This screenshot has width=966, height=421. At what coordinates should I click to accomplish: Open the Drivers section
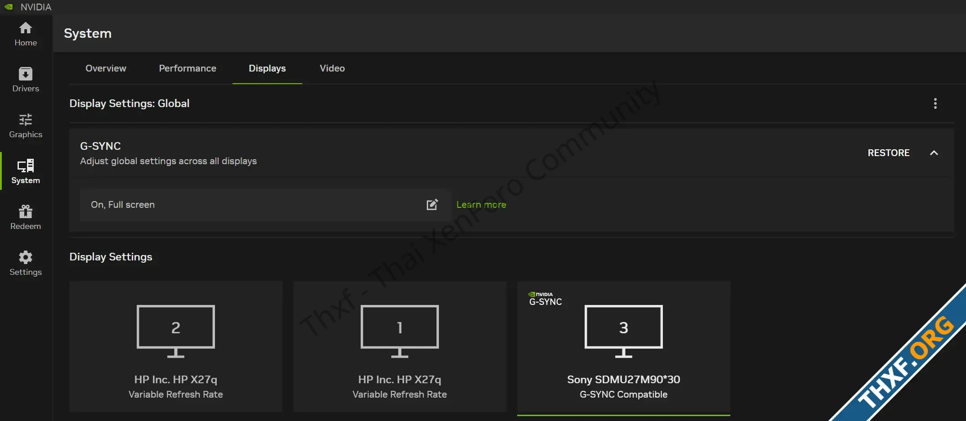(x=26, y=80)
